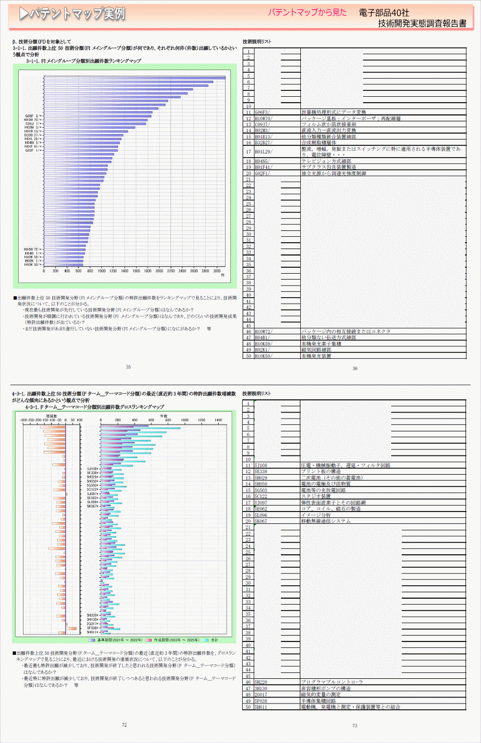Click the 5J108 label on the lower chart axis
Viewport: 481px width, 743px height.
[x=92, y=469]
